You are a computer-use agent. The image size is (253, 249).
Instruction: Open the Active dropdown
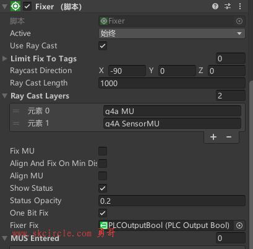[172, 33]
